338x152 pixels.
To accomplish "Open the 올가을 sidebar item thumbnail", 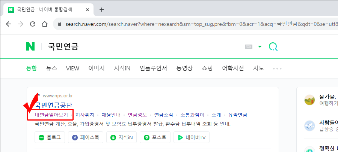I will click(x=309, y=100).
